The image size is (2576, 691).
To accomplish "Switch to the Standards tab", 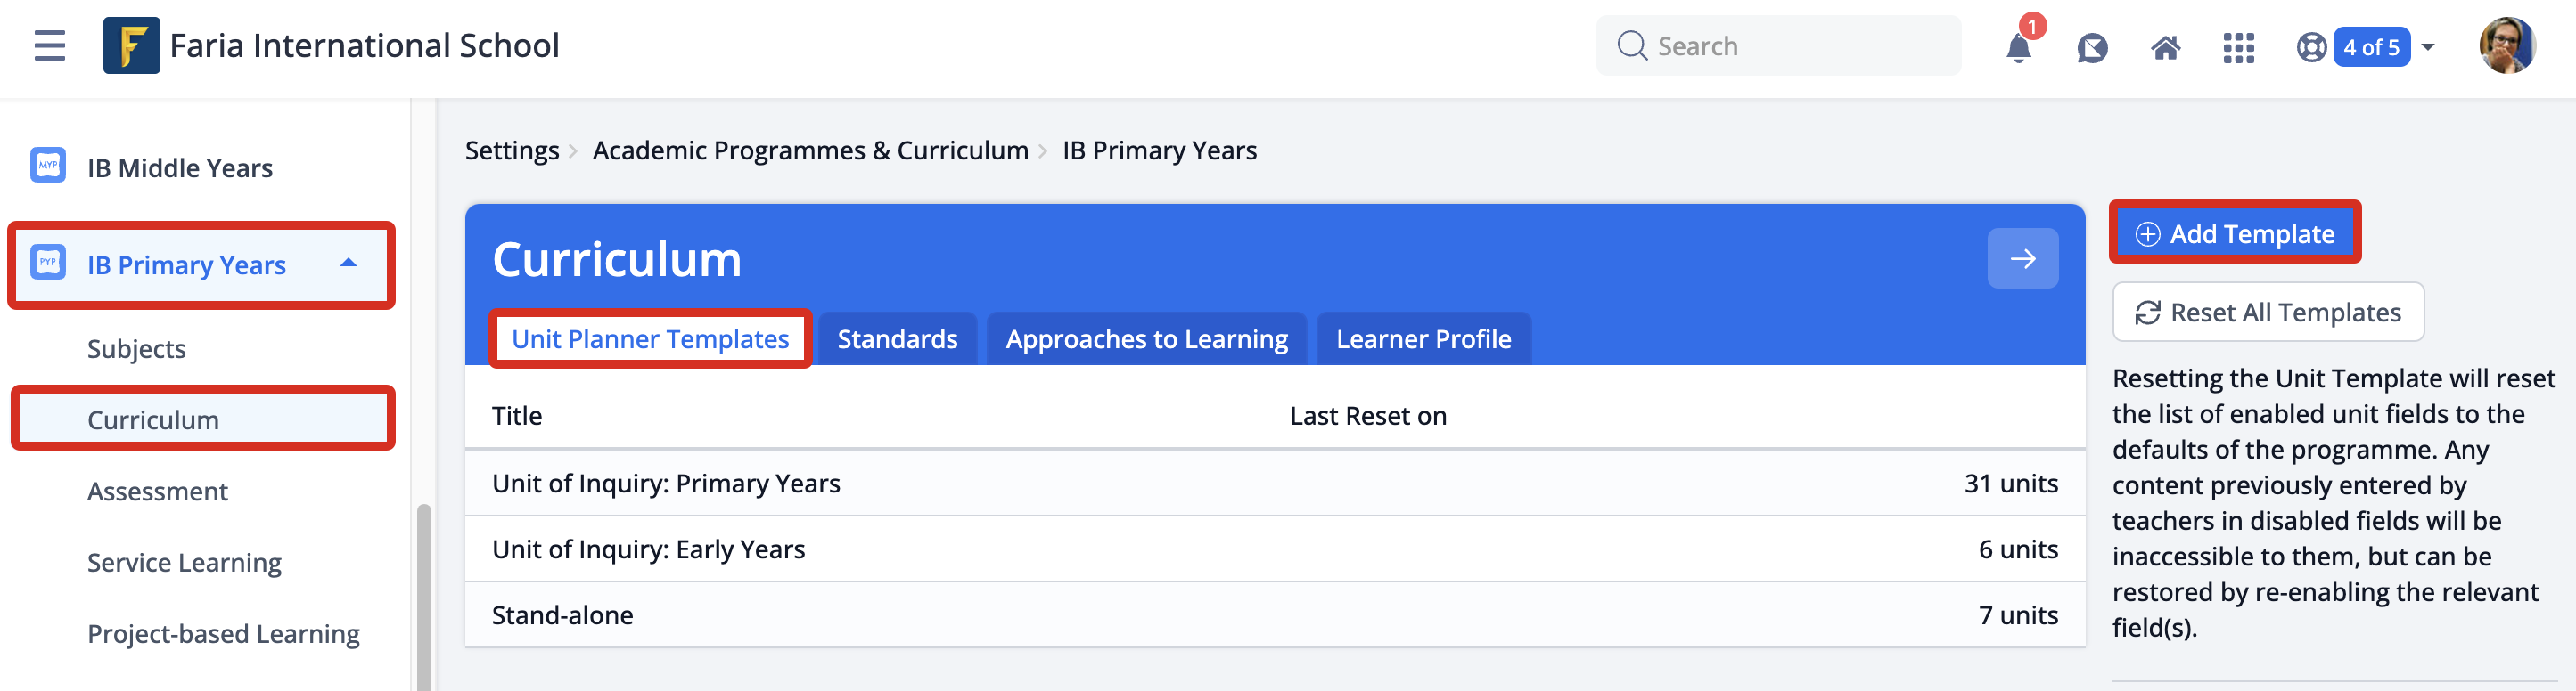I will [897, 339].
